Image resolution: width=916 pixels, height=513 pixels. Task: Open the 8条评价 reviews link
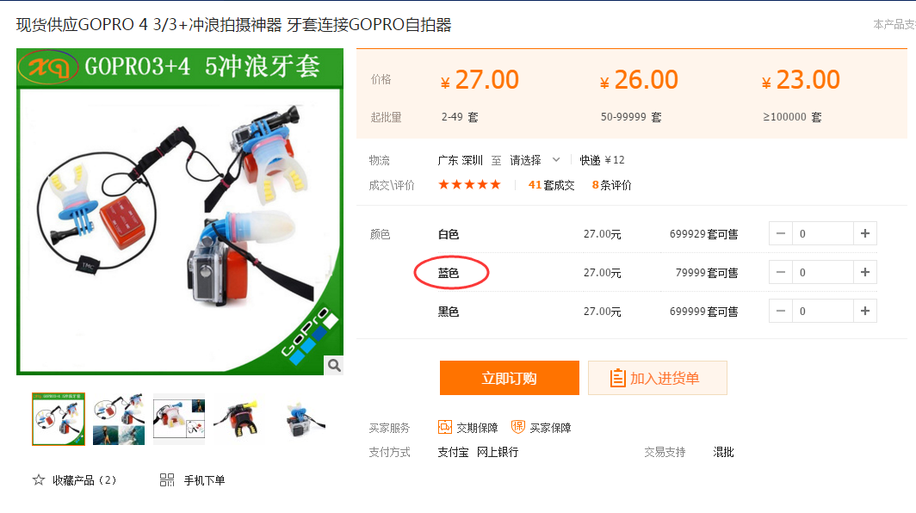coord(611,185)
